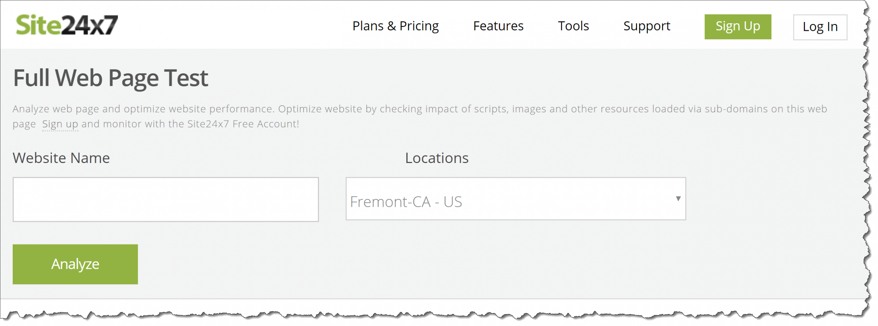Open the Tools menu item
Viewport: 878px width, 326px height.
[x=573, y=26]
